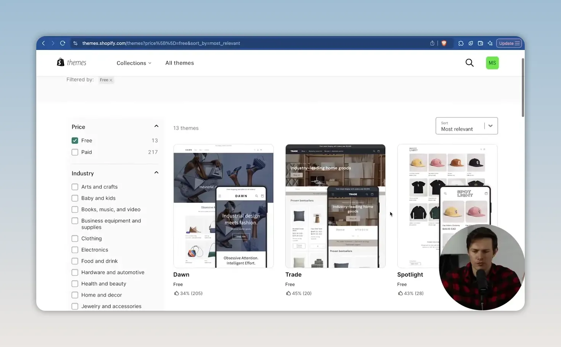Uncheck the Free price checkbox
The width and height of the screenshot is (561, 347).
click(75, 140)
